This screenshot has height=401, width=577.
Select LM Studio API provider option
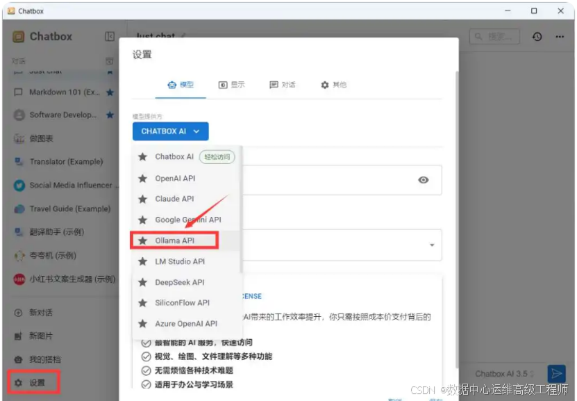186,261
